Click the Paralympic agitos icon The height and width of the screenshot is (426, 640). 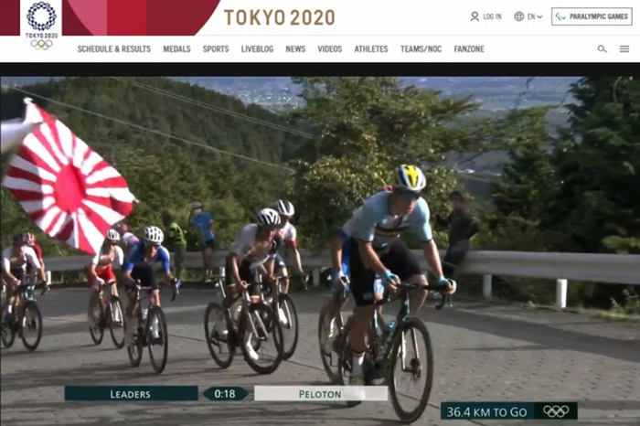(x=560, y=16)
